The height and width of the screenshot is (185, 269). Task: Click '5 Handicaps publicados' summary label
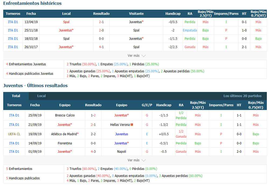(23, 178)
